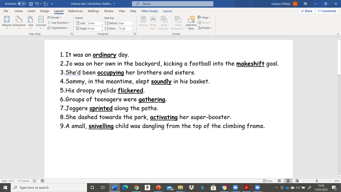Switch to the References tab

[75, 11]
